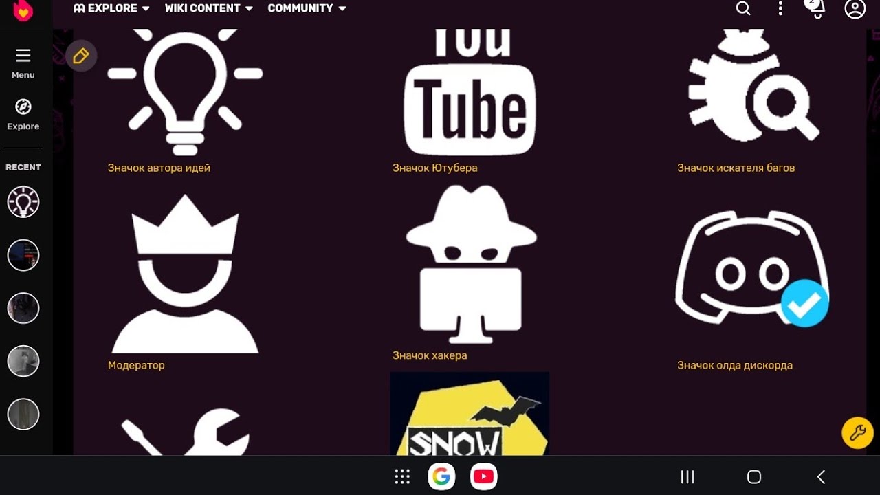Click the Discord verified badge image
The width and height of the screenshot is (880, 495).
[x=753, y=269]
